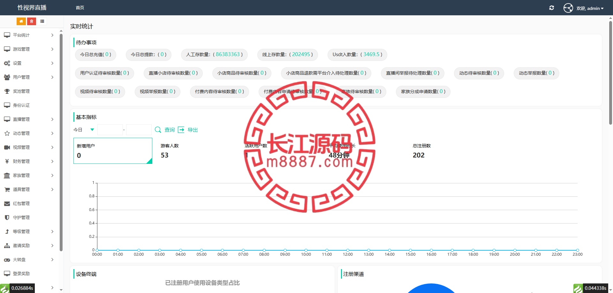Expand the 家族管理 menu chevron

click(x=52, y=175)
